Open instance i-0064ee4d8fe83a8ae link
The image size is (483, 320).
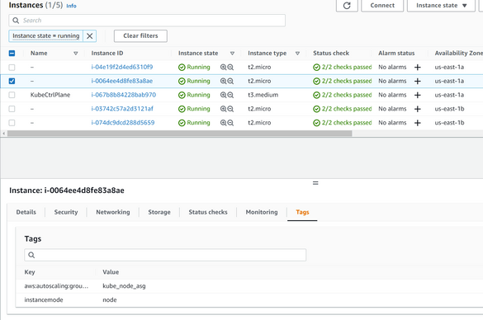point(122,81)
